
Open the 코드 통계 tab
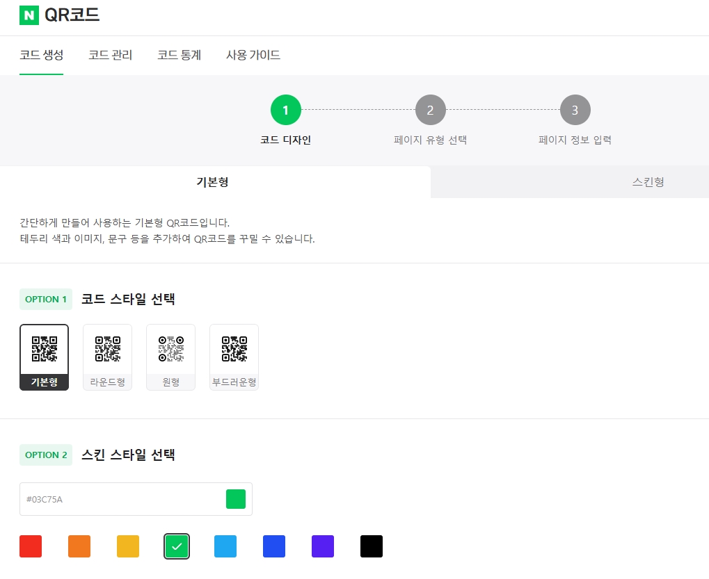click(179, 55)
